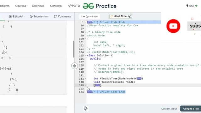The image size is (201, 113).
Task: Click the Submissions clock icon
Action: [x=31, y=16]
